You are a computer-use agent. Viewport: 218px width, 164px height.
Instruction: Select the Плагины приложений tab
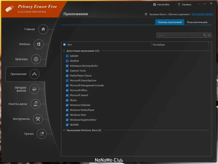click(169, 22)
